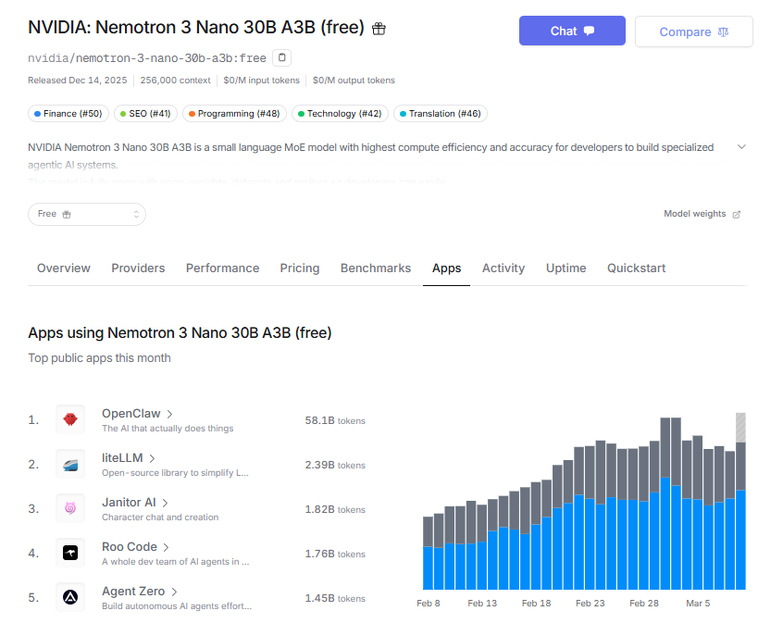Click the hatched last bar in chart
Screen dimensions: 783x636
740,428
